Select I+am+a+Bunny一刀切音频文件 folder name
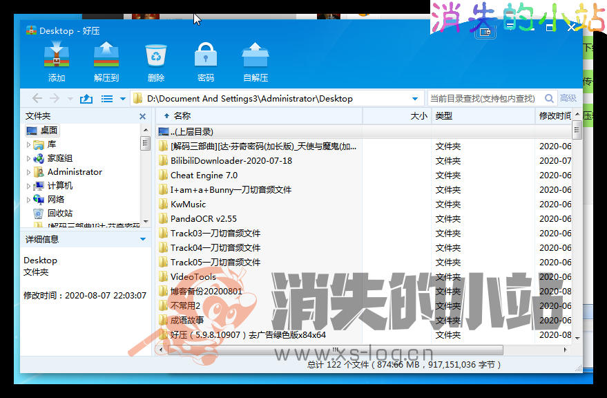 click(x=231, y=190)
